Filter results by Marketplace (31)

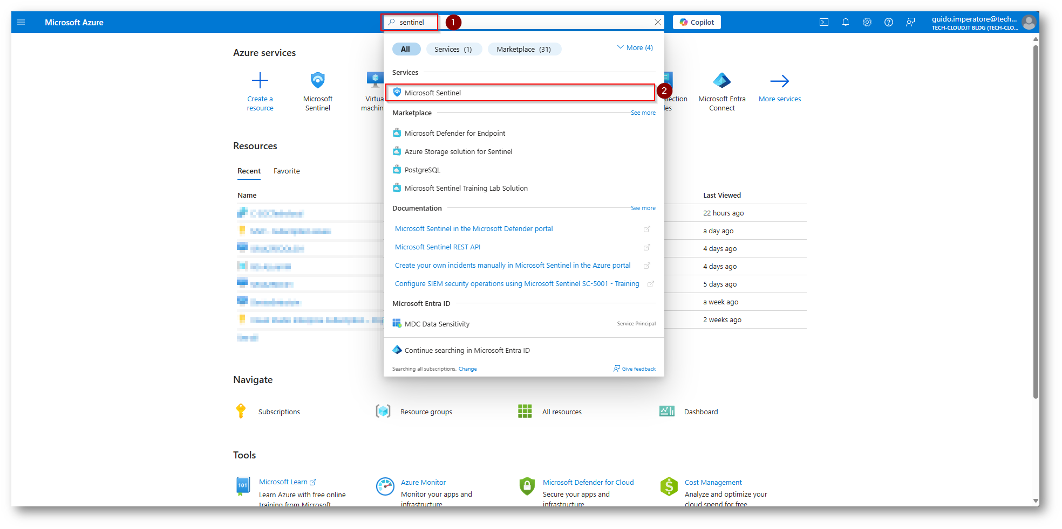[x=524, y=49]
